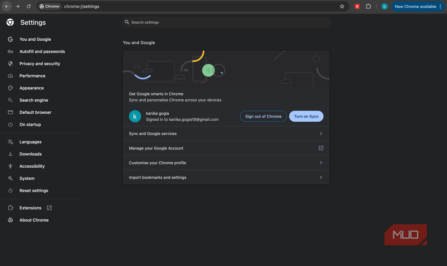This screenshot has height=266, width=447.
Task: Click the New Chrome available button
Action: click(415, 6)
